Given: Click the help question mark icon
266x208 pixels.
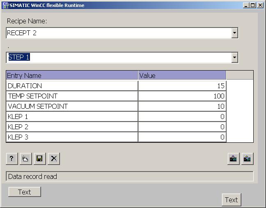Looking at the screenshot, I should point(11,159).
